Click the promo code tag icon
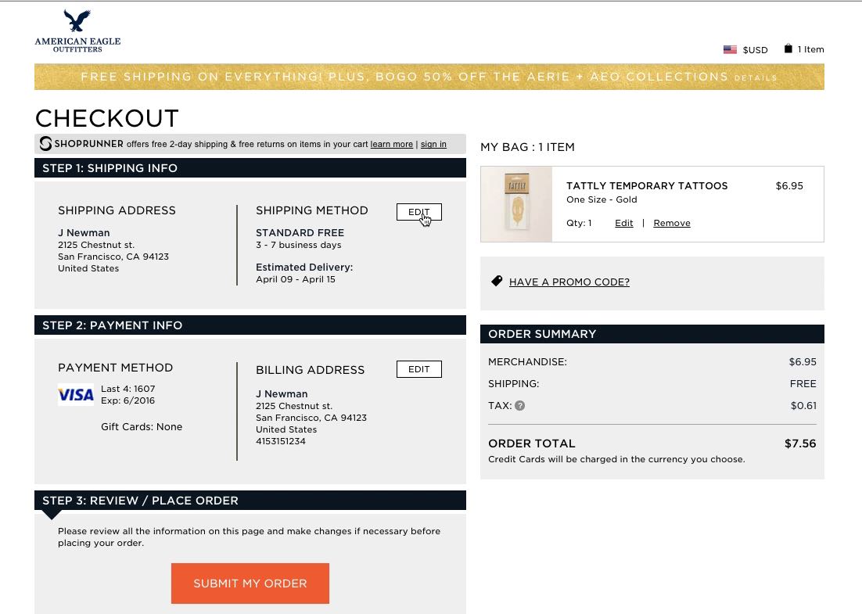The width and height of the screenshot is (862, 614). point(496,281)
